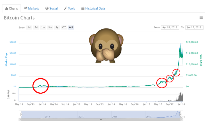This screenshot has width=205, height=124.
Task: Click the 2014 label in navigator
Action: [47, 117]
